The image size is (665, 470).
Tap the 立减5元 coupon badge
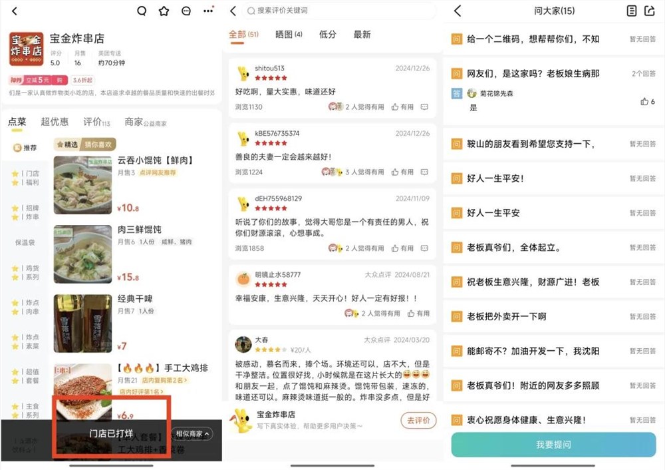[x=37, y=80]
